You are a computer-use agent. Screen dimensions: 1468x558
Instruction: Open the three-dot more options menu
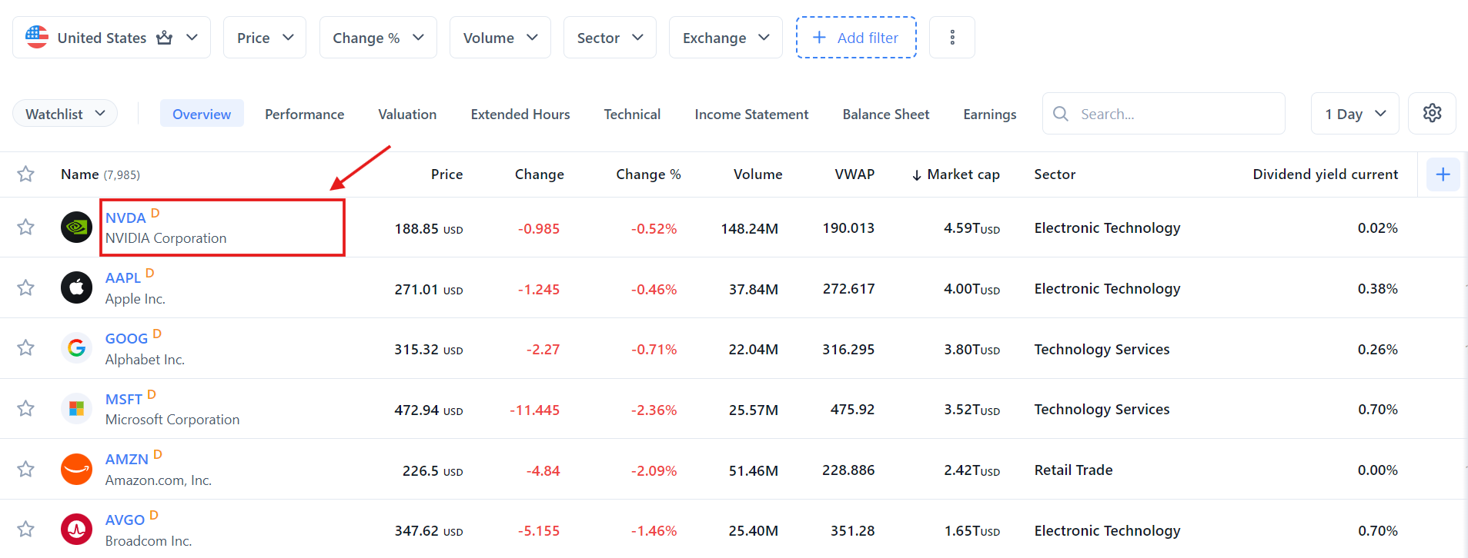click(952, 38)
